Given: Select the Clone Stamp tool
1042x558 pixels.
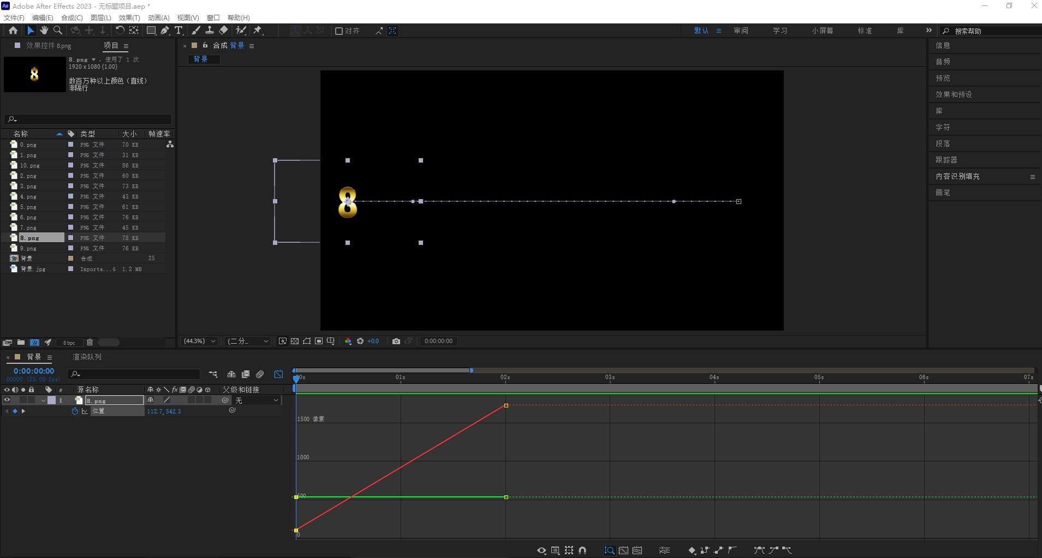Looking at the screenshot, I should coord(210,31).
